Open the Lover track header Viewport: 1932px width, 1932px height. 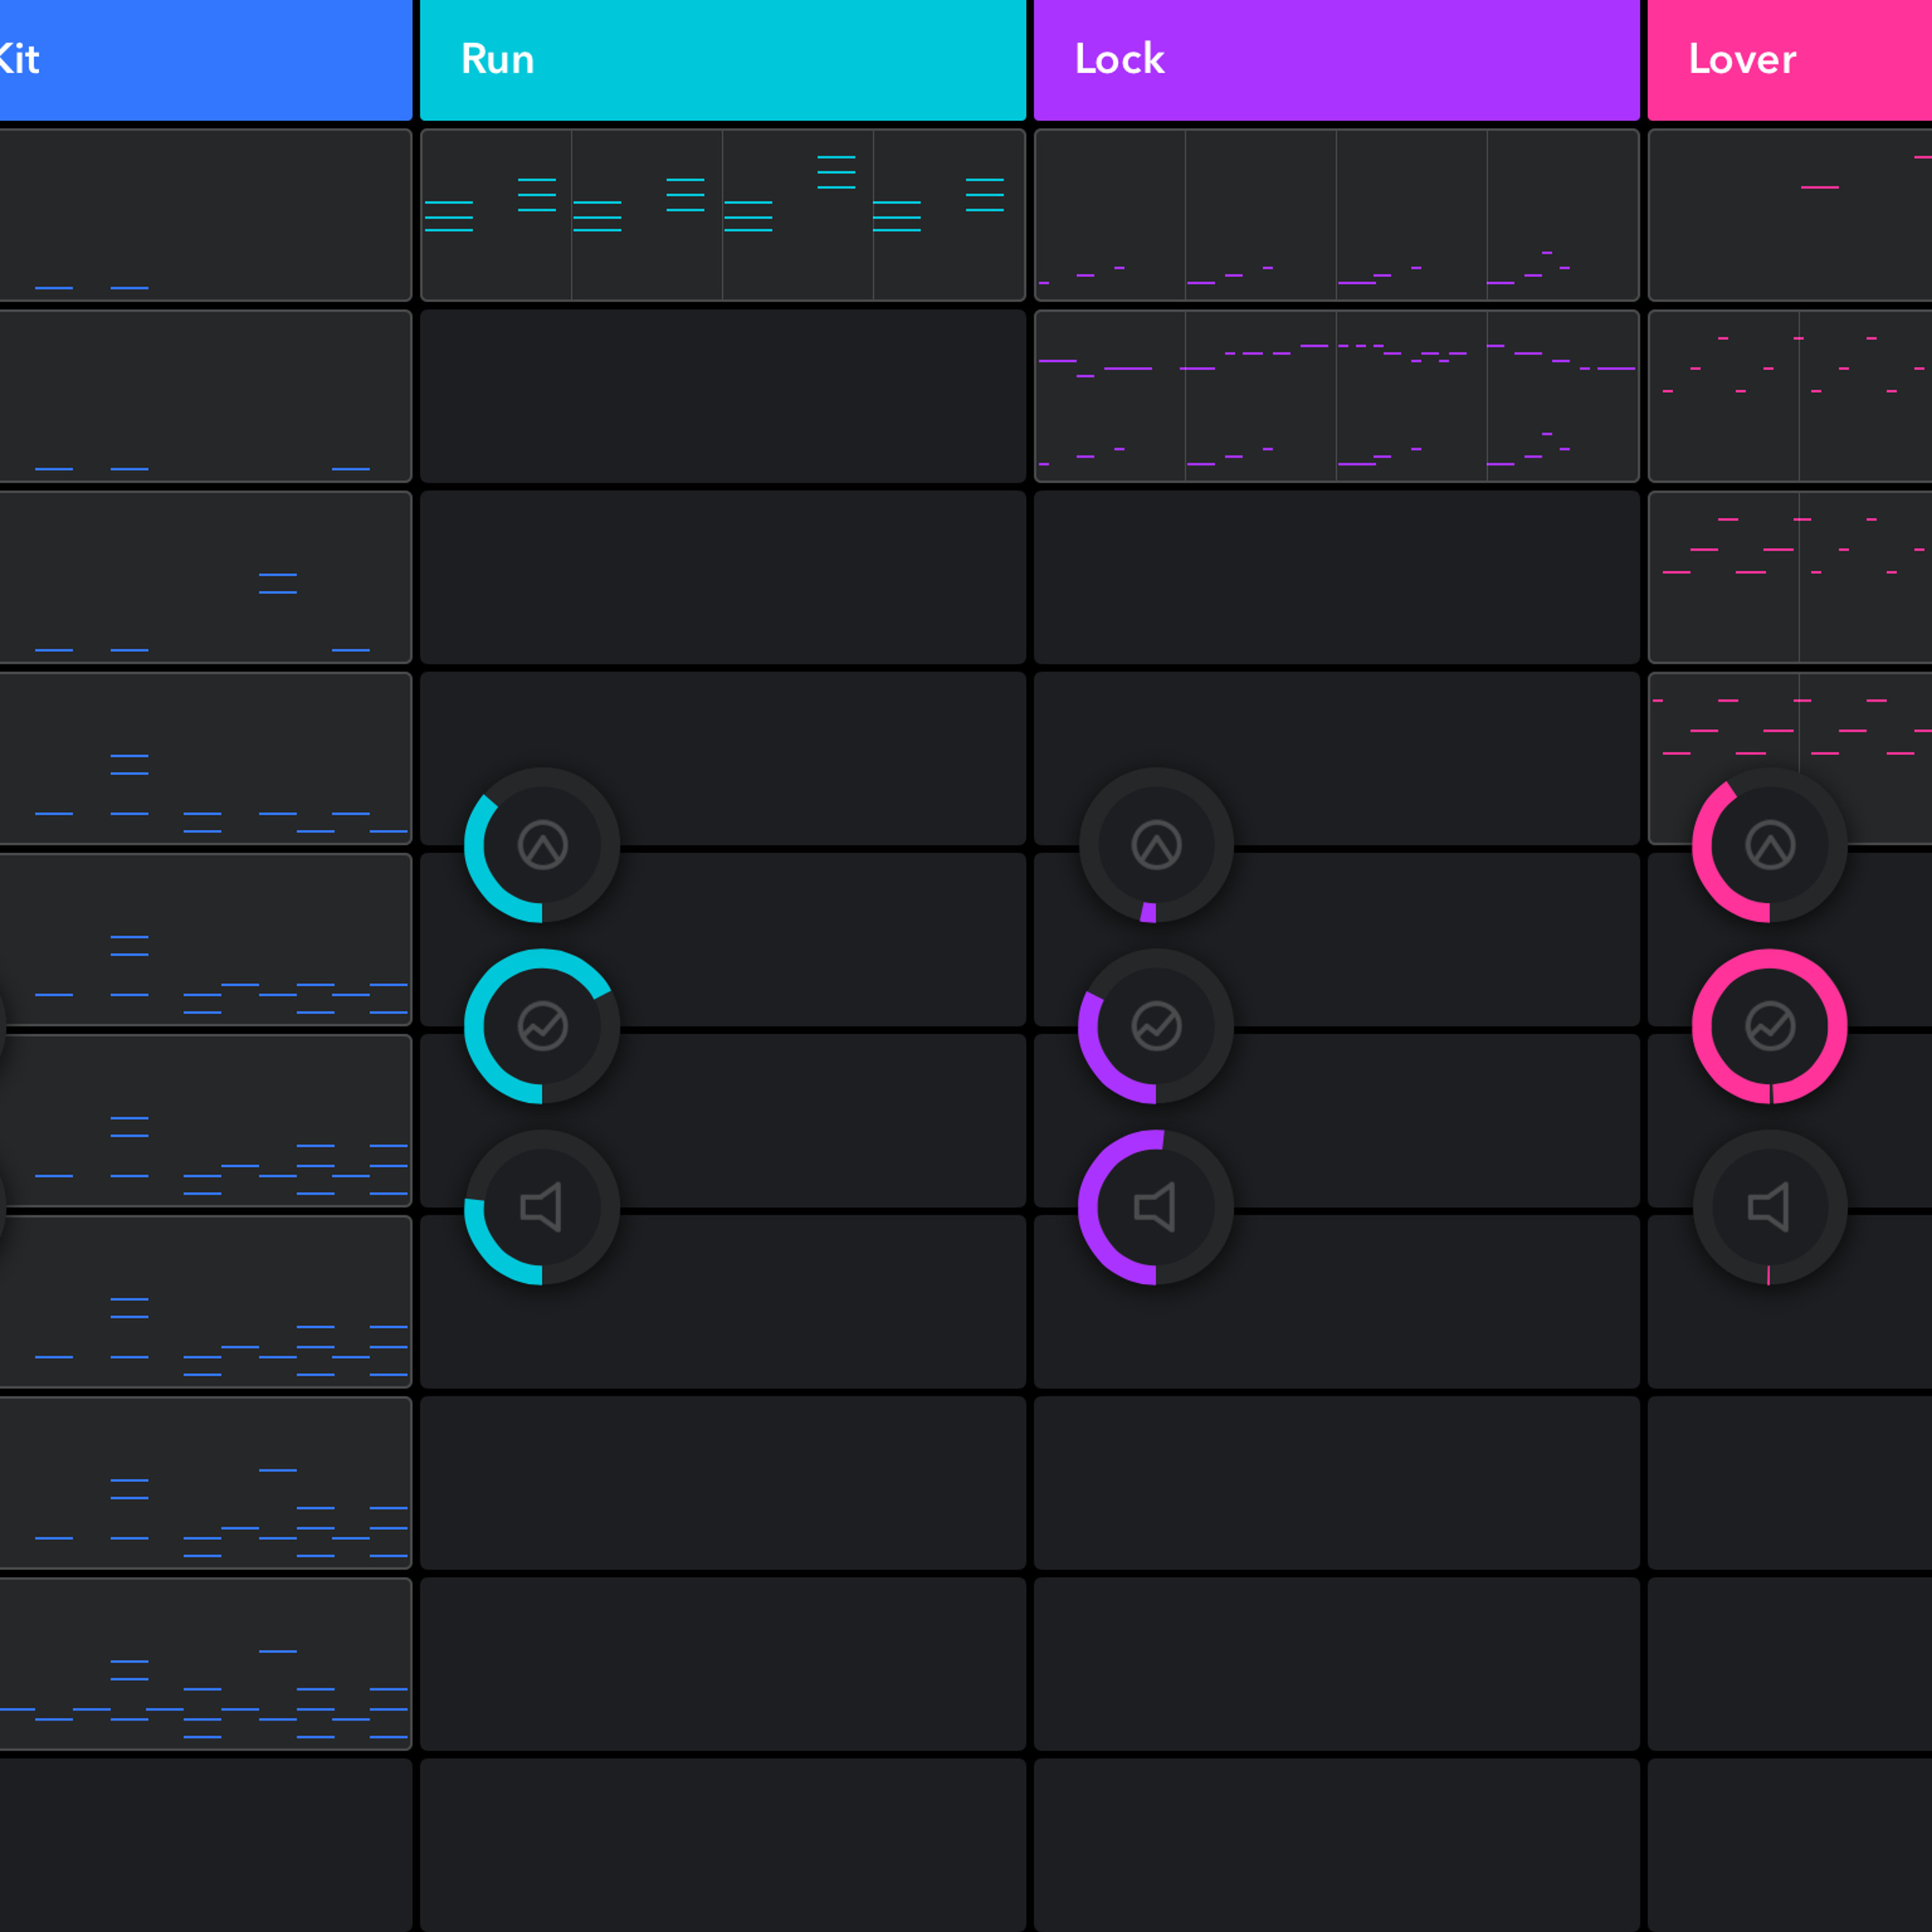tap(1790, 60)
